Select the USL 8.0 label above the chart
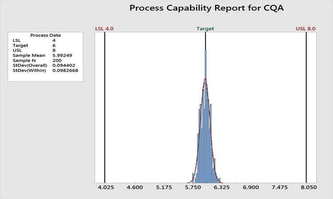Viewport: 333px width, 199px height. [x=305, y=29]
